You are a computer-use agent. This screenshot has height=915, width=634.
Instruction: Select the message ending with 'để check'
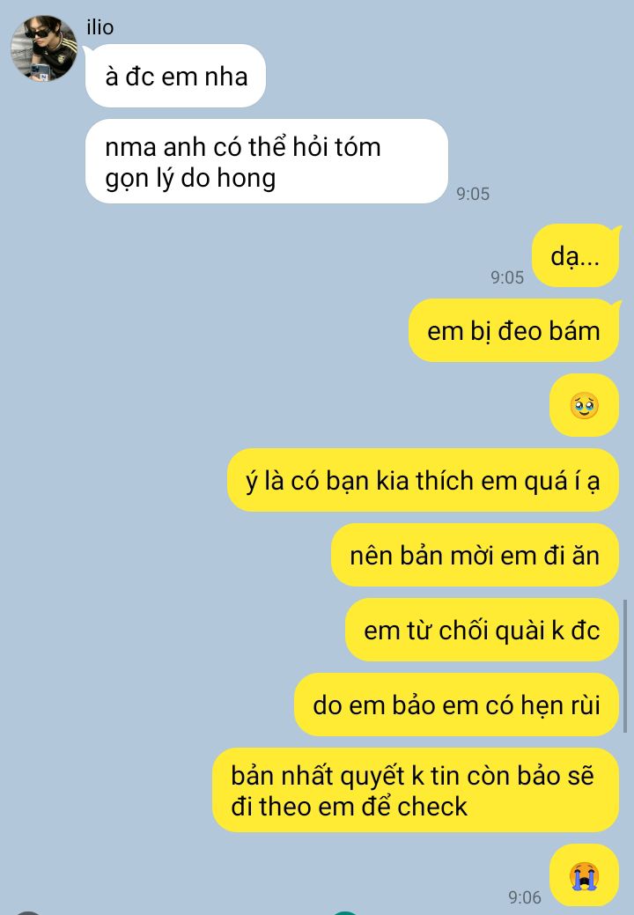coord(416,790)
